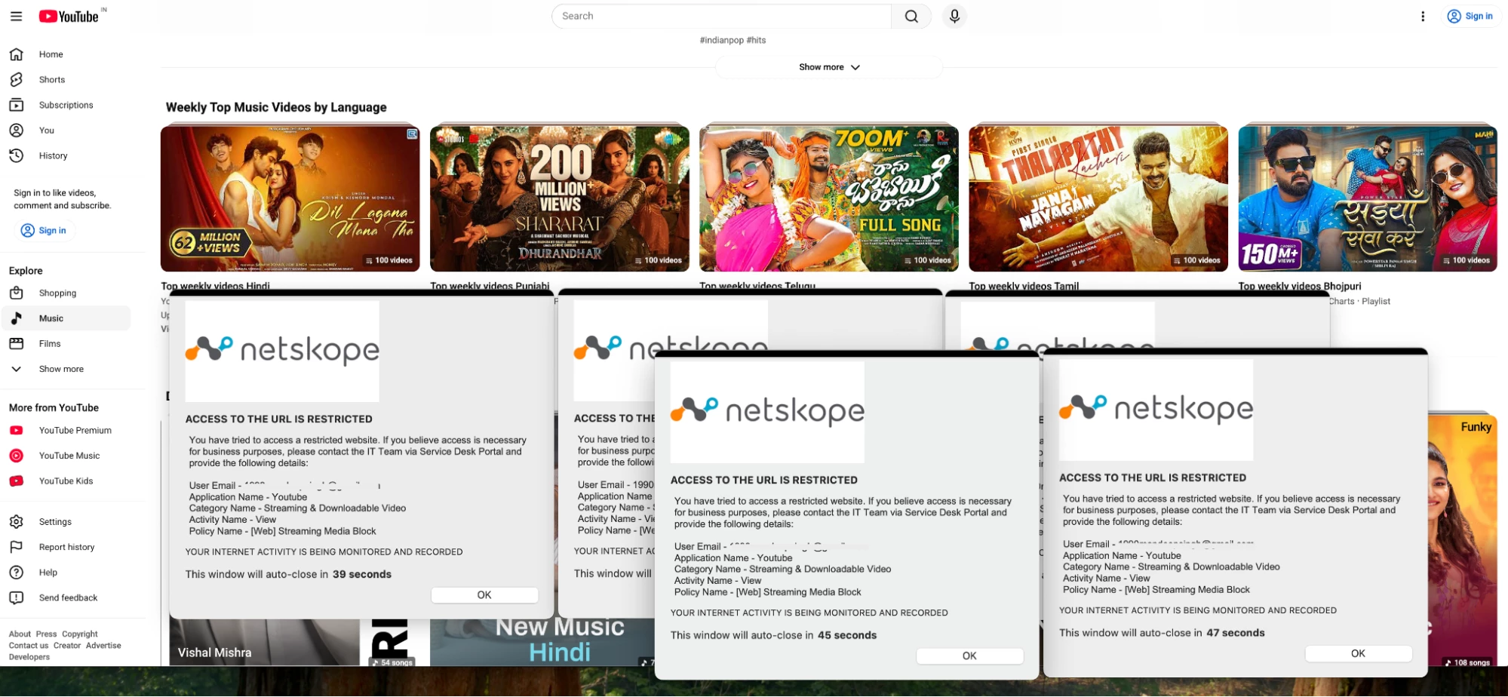1508x697 pixels.
Task: Open Top weekly videos Hindi playlist thumbnail
Action: coord(290,198)
